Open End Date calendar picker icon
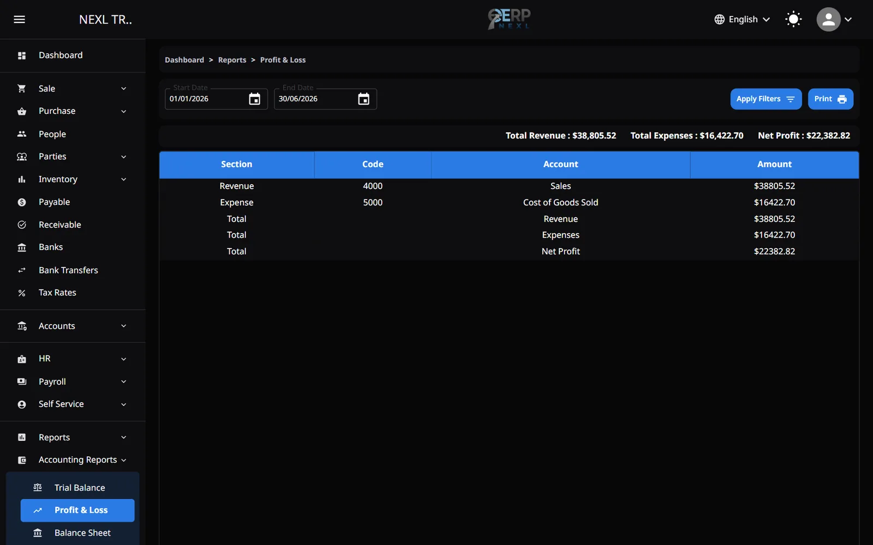Image resolution: width=873 pixels, height=545 pixels. coord(363,99)
